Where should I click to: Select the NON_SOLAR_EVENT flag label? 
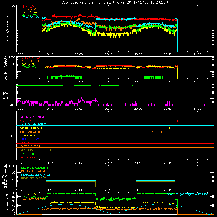tap(33, 125)
